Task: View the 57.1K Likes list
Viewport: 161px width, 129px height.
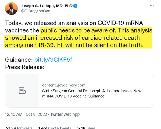Action: click(85, 128)
